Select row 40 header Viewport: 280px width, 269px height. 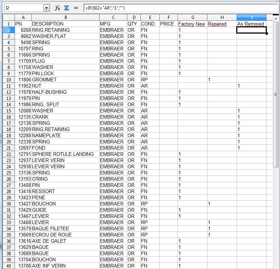[9, 266]
